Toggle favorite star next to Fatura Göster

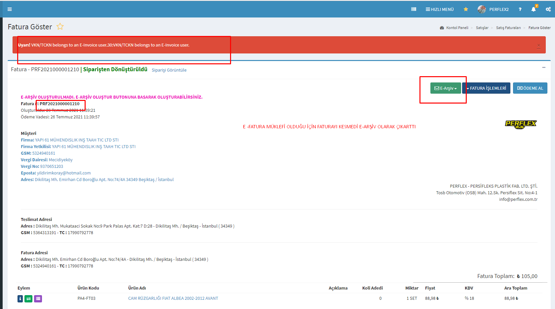pos(60,27)
